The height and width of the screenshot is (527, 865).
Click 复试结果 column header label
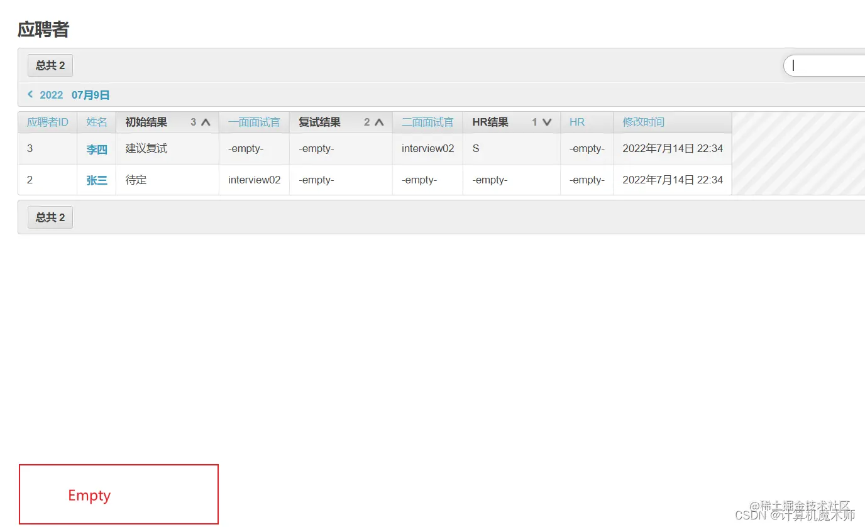pyautogui.click(x=319, y=122)
